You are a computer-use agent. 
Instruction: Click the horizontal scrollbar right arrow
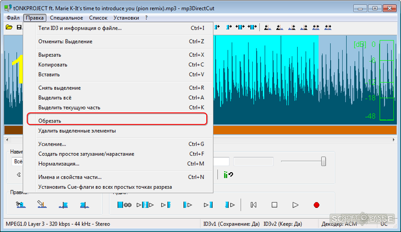[x=394, y=140]
